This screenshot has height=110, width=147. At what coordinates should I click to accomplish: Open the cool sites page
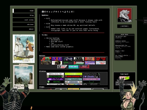coord(24,20)
